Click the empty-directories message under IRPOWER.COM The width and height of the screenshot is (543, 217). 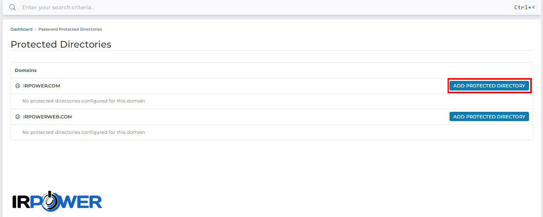pos(84,101)
